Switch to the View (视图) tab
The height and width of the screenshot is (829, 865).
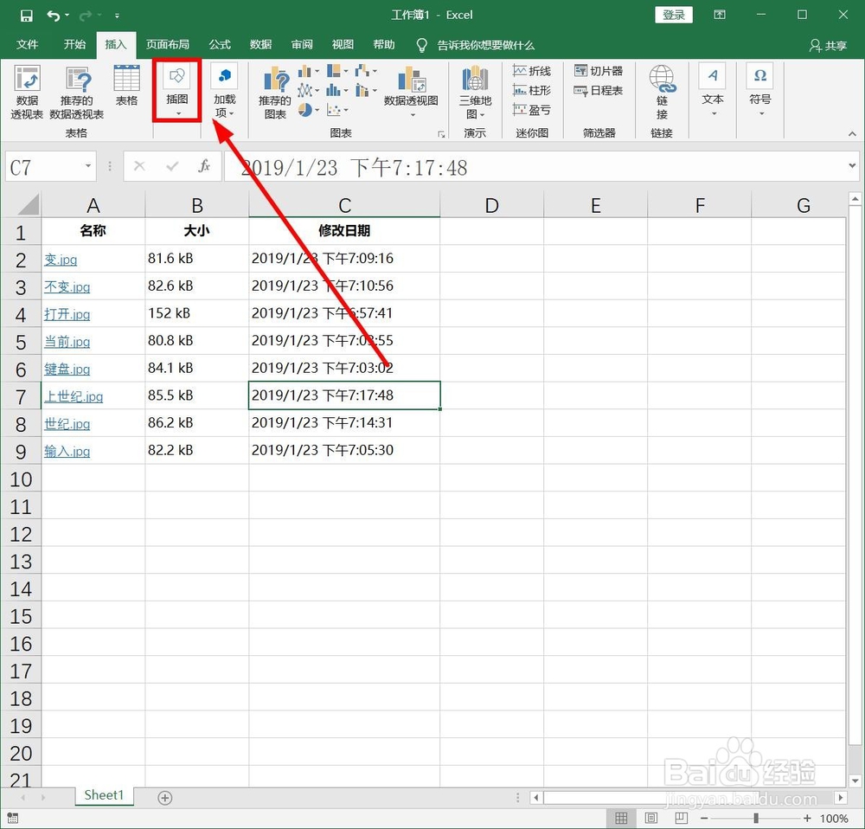click(x=343, y=45)
